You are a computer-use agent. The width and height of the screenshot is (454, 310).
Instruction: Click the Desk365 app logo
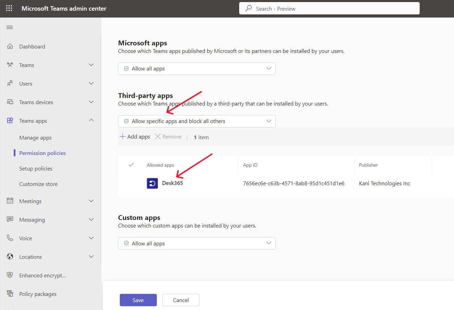click(152, 183)
